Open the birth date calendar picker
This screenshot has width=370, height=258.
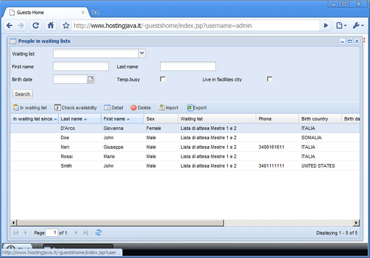tap(90, 79)
